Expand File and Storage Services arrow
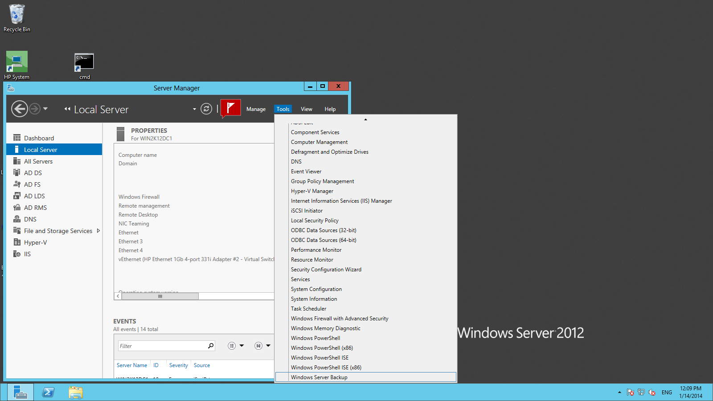The height and width of the screenshot is (401, 713). click(x=98, y=231)
